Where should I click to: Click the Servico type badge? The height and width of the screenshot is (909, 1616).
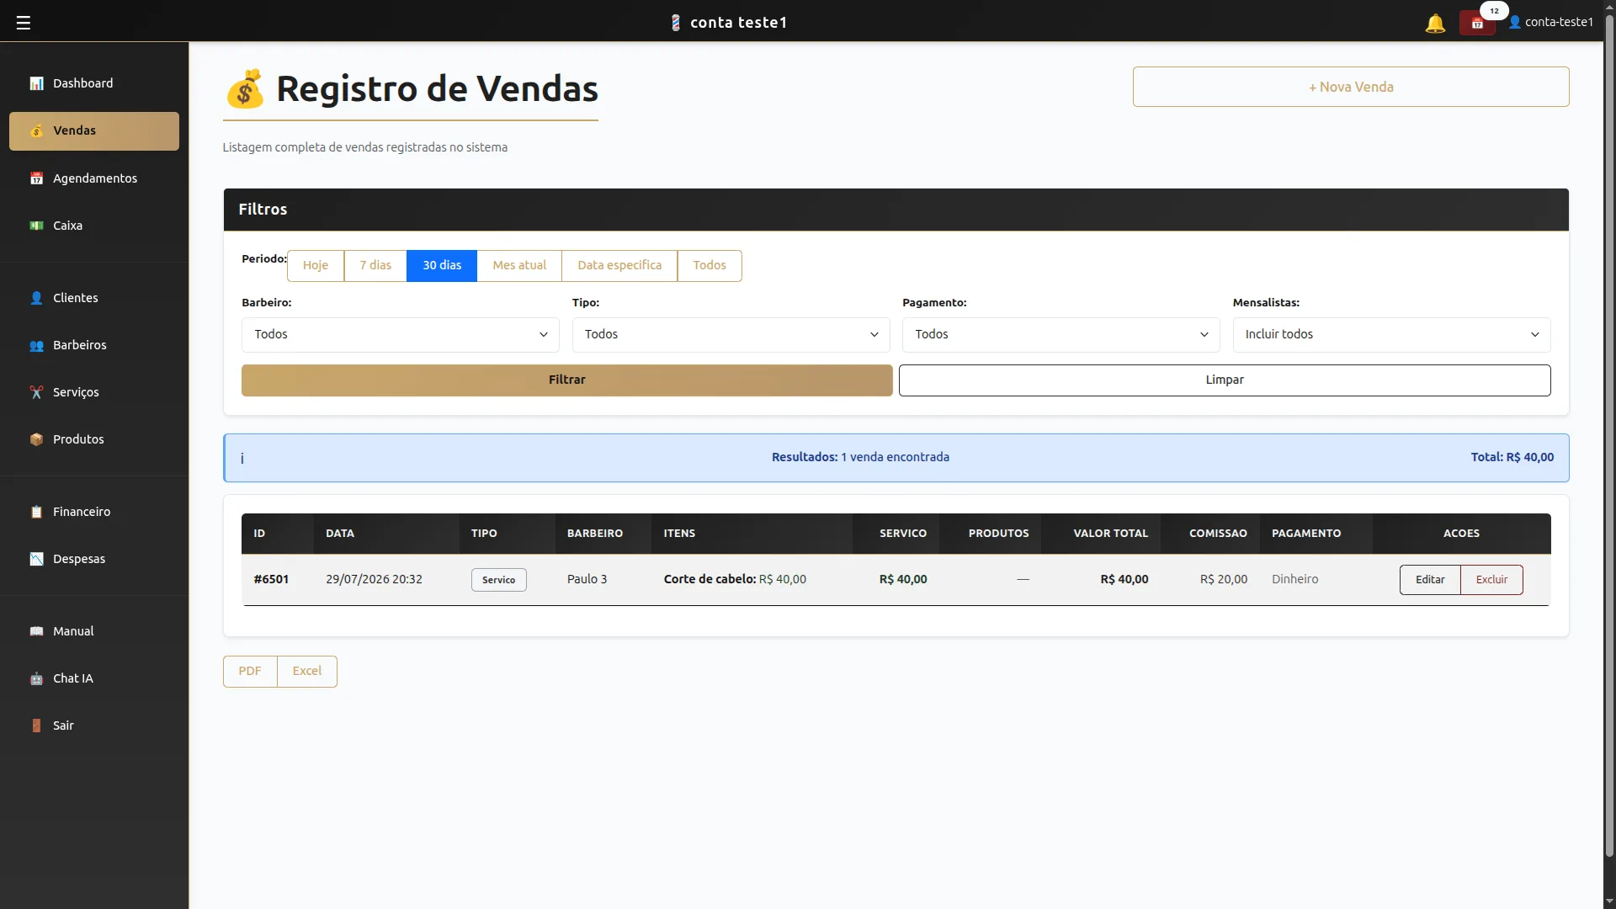point(499,580)
